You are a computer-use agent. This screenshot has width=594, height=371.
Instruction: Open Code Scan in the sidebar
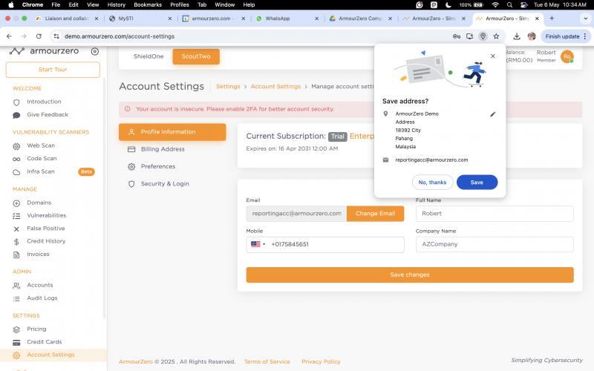click(x=42, y=158)
